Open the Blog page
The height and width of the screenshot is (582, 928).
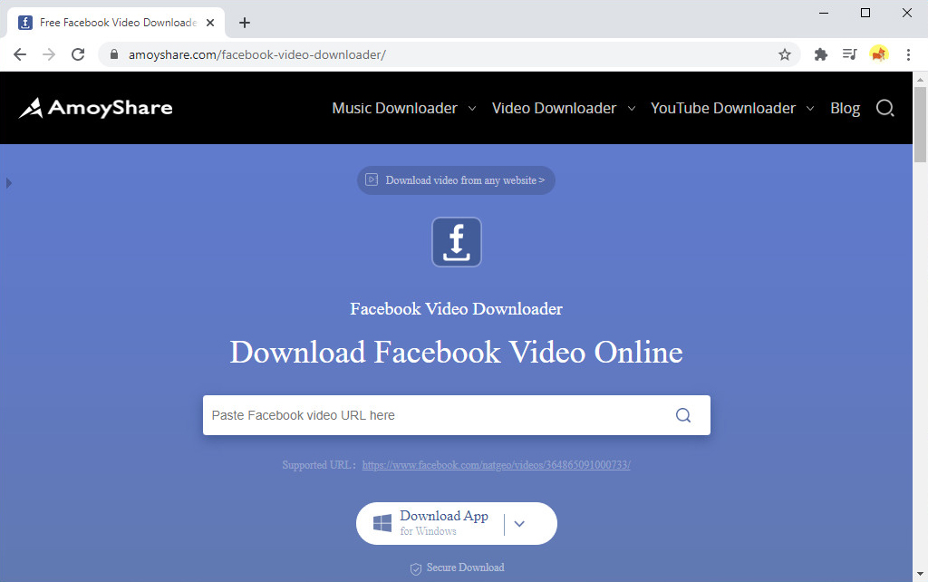coord(845,108)
